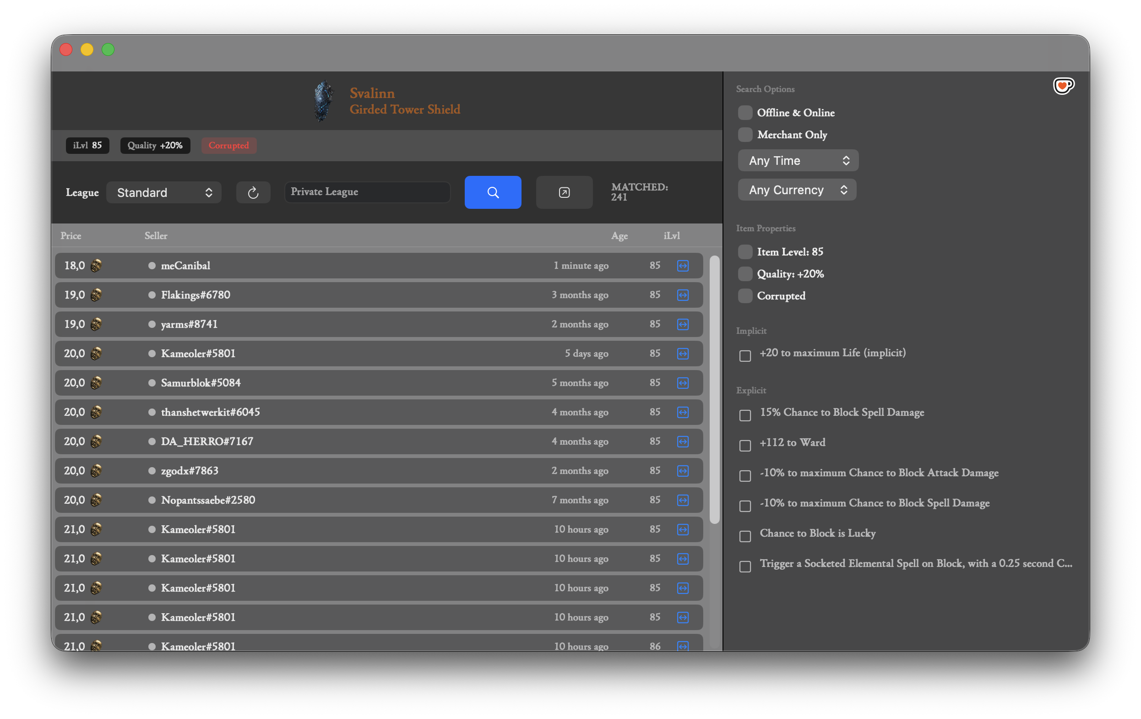
Task: Click whisper icon for meCanibal
Action: [682, 266]
